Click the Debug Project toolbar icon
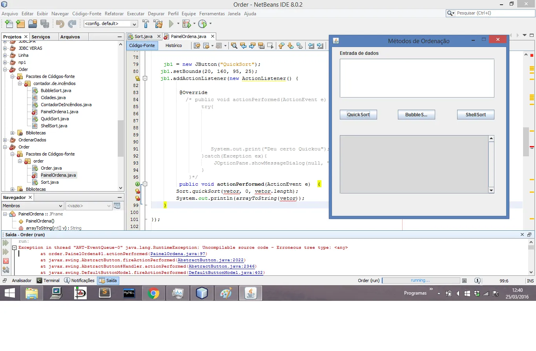 pyautogui.click(x=187, y=24)
